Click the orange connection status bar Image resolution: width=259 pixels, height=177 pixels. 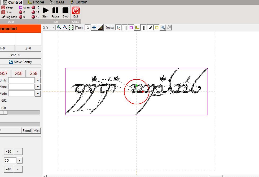20,29
